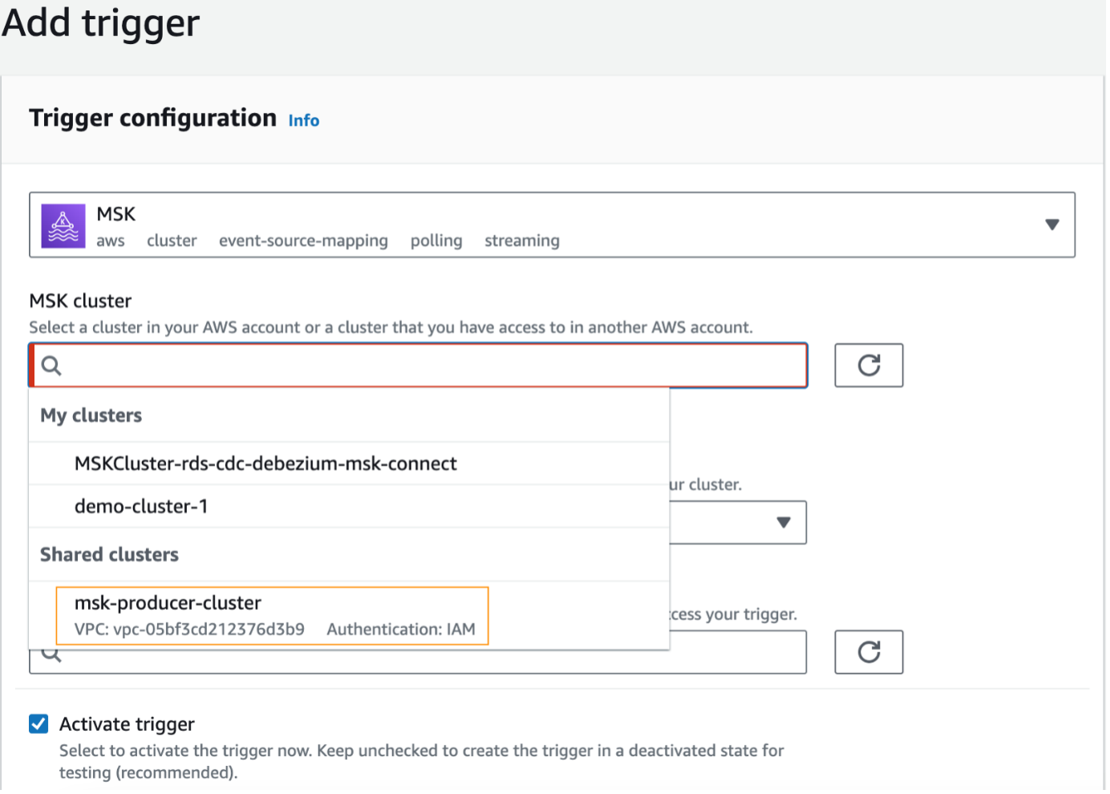Click the lower refresh button

click(869, 652)
